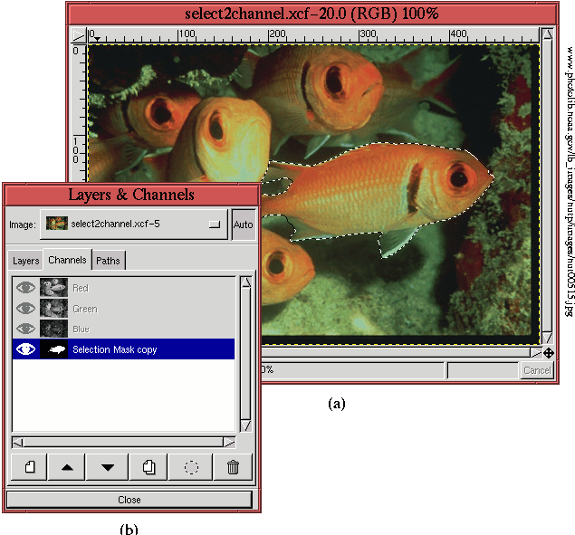Click the New Channel icon button
The image size is (575, 535).
pos(30,467)
